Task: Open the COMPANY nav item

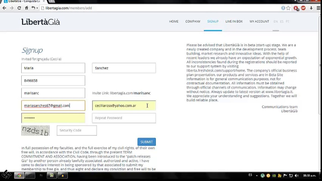Action: click(x=193, y=21)
